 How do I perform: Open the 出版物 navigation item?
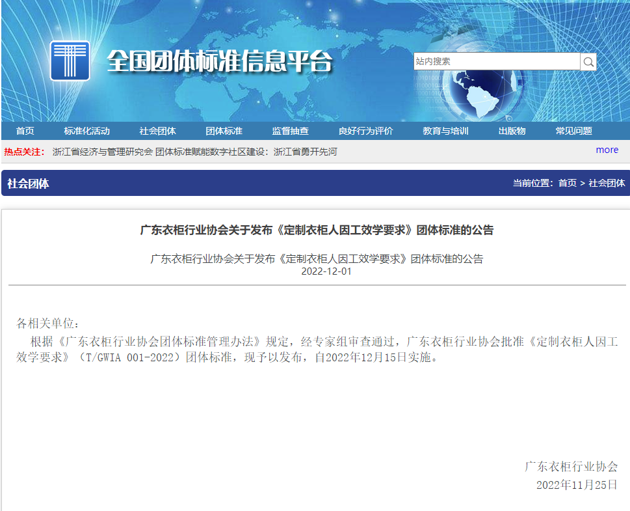coord(512,131)
